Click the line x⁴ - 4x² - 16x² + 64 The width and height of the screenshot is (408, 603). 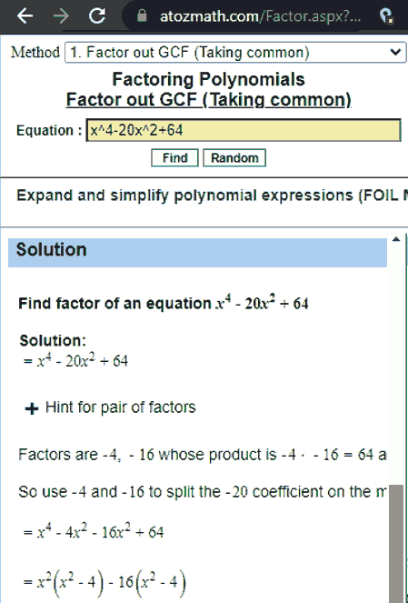94,532
